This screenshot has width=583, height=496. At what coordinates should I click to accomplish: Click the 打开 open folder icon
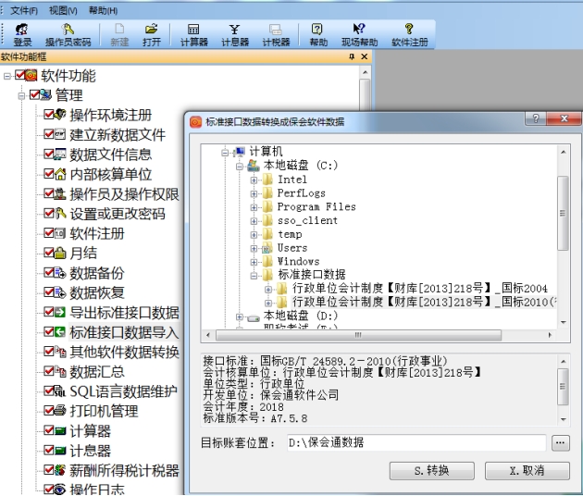coord(152,34)
